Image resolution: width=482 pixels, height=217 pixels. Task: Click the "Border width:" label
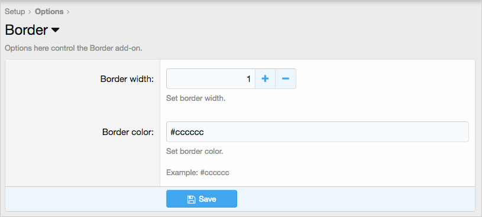point(127,79)
